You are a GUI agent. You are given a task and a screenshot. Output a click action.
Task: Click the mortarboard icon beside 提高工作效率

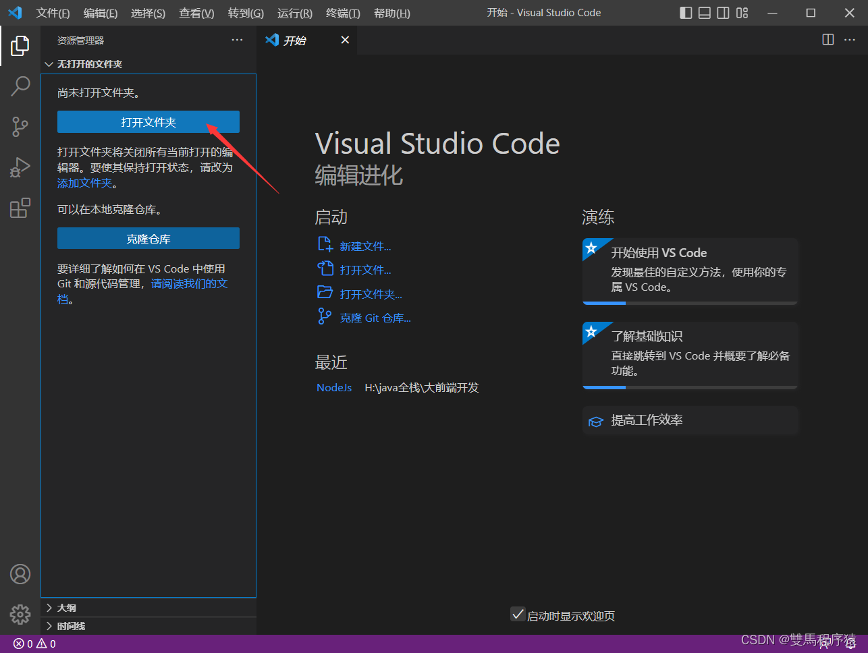[595, 422]
